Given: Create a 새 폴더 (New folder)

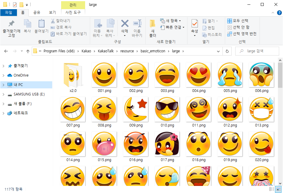Looking at the screenshot, I should pyautogui.click(x=152, y=28).
